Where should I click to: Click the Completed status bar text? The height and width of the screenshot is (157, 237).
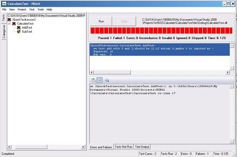[8, 154]
